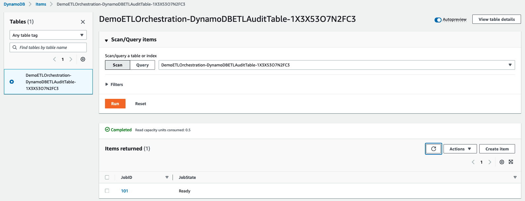Switch to Query mode

(x=142, y=65)
